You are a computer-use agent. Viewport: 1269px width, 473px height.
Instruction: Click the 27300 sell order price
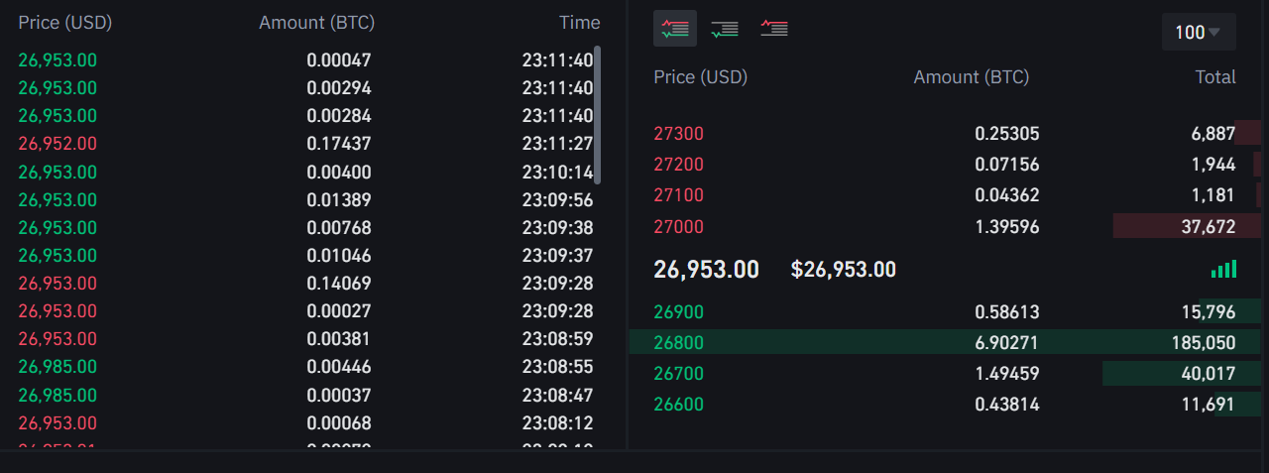pyautogui.click(x=678, y=134)
